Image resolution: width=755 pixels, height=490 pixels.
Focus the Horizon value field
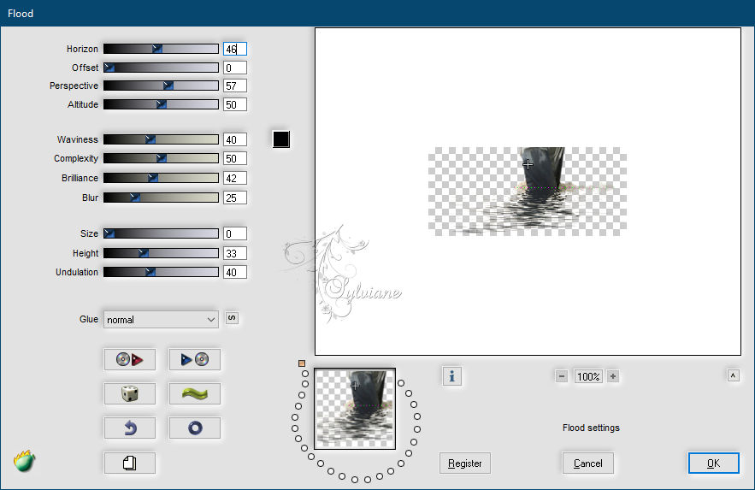click(x=235, y=49)
